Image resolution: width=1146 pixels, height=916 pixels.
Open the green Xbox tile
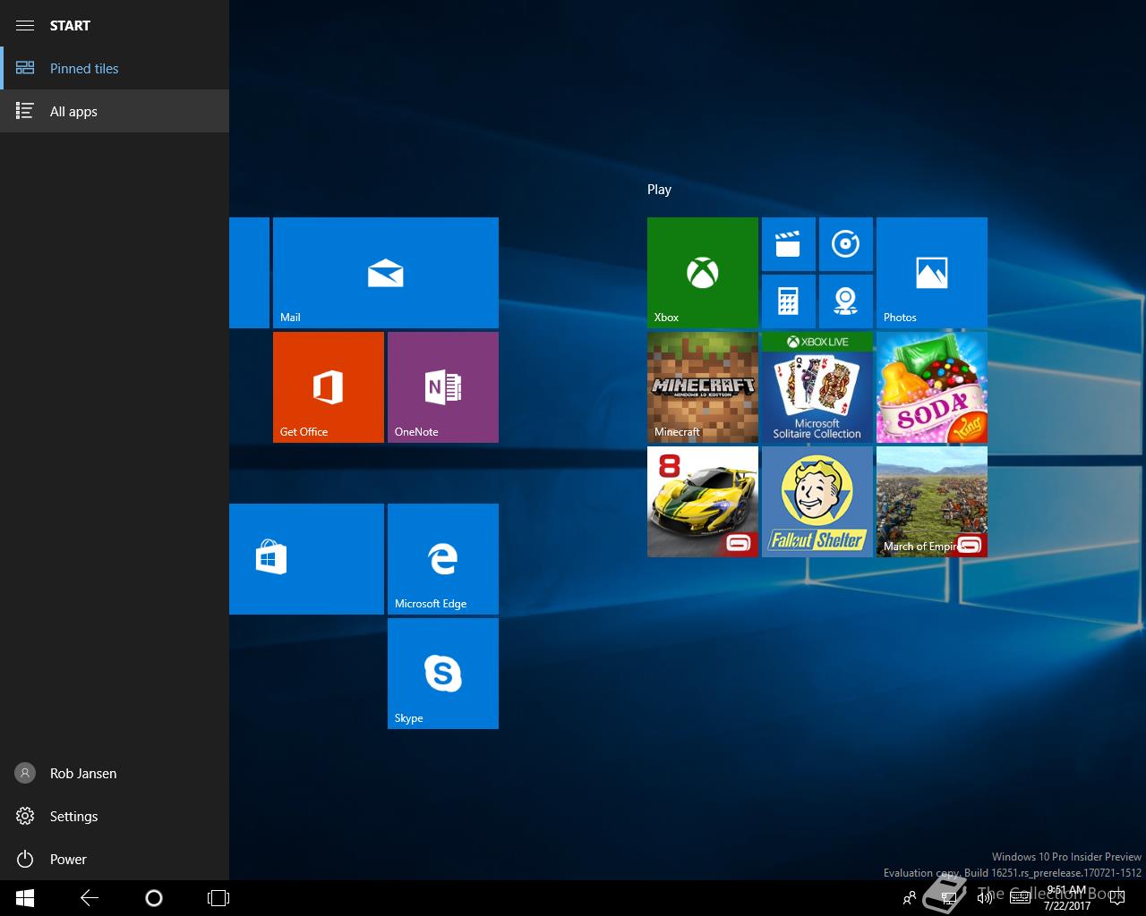(x=703, y=273)
